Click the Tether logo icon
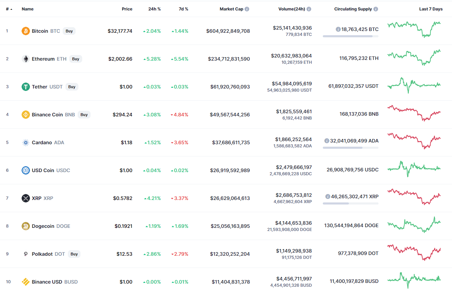 26,87
